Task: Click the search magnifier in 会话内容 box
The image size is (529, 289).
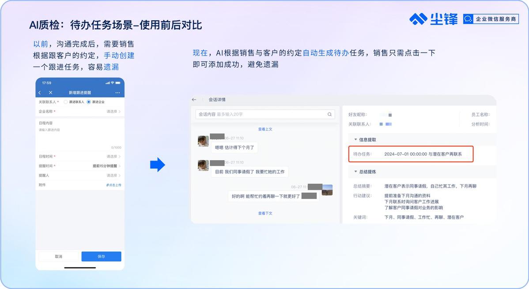Action: (329, 114)
